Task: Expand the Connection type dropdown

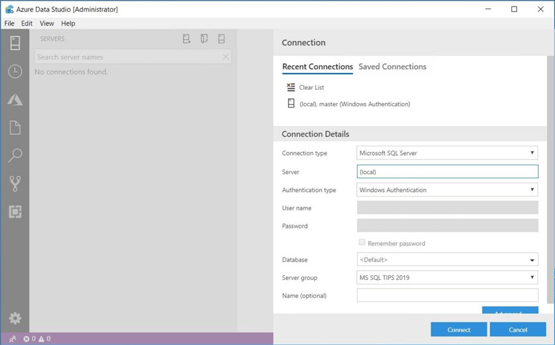Action: (x=448, y=154)
